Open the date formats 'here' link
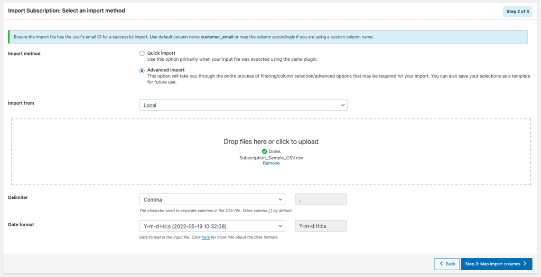 click(x=206, y=237)
